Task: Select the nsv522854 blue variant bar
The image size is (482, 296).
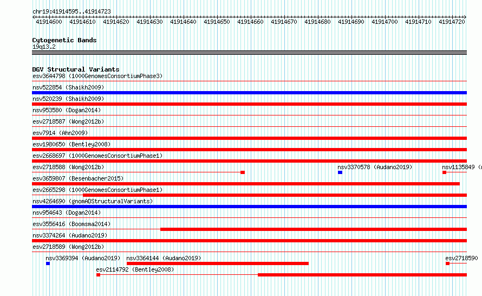Action: click(249, 93)
